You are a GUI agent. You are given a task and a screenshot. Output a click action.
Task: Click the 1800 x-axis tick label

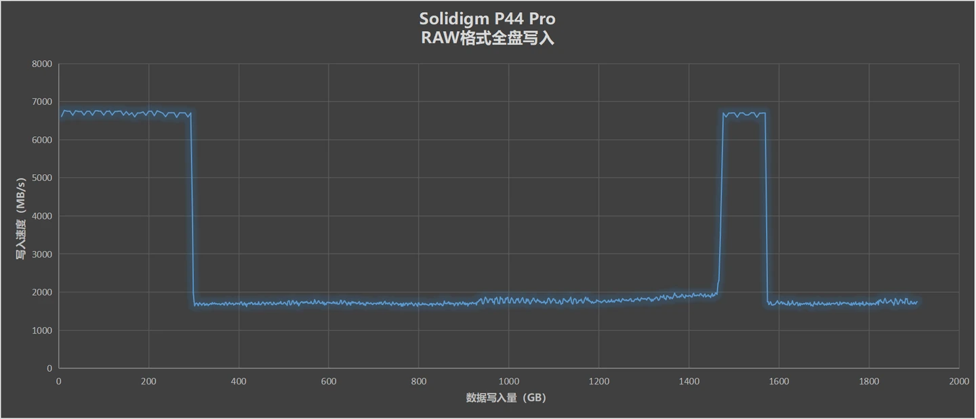click(x=869, y=382)
